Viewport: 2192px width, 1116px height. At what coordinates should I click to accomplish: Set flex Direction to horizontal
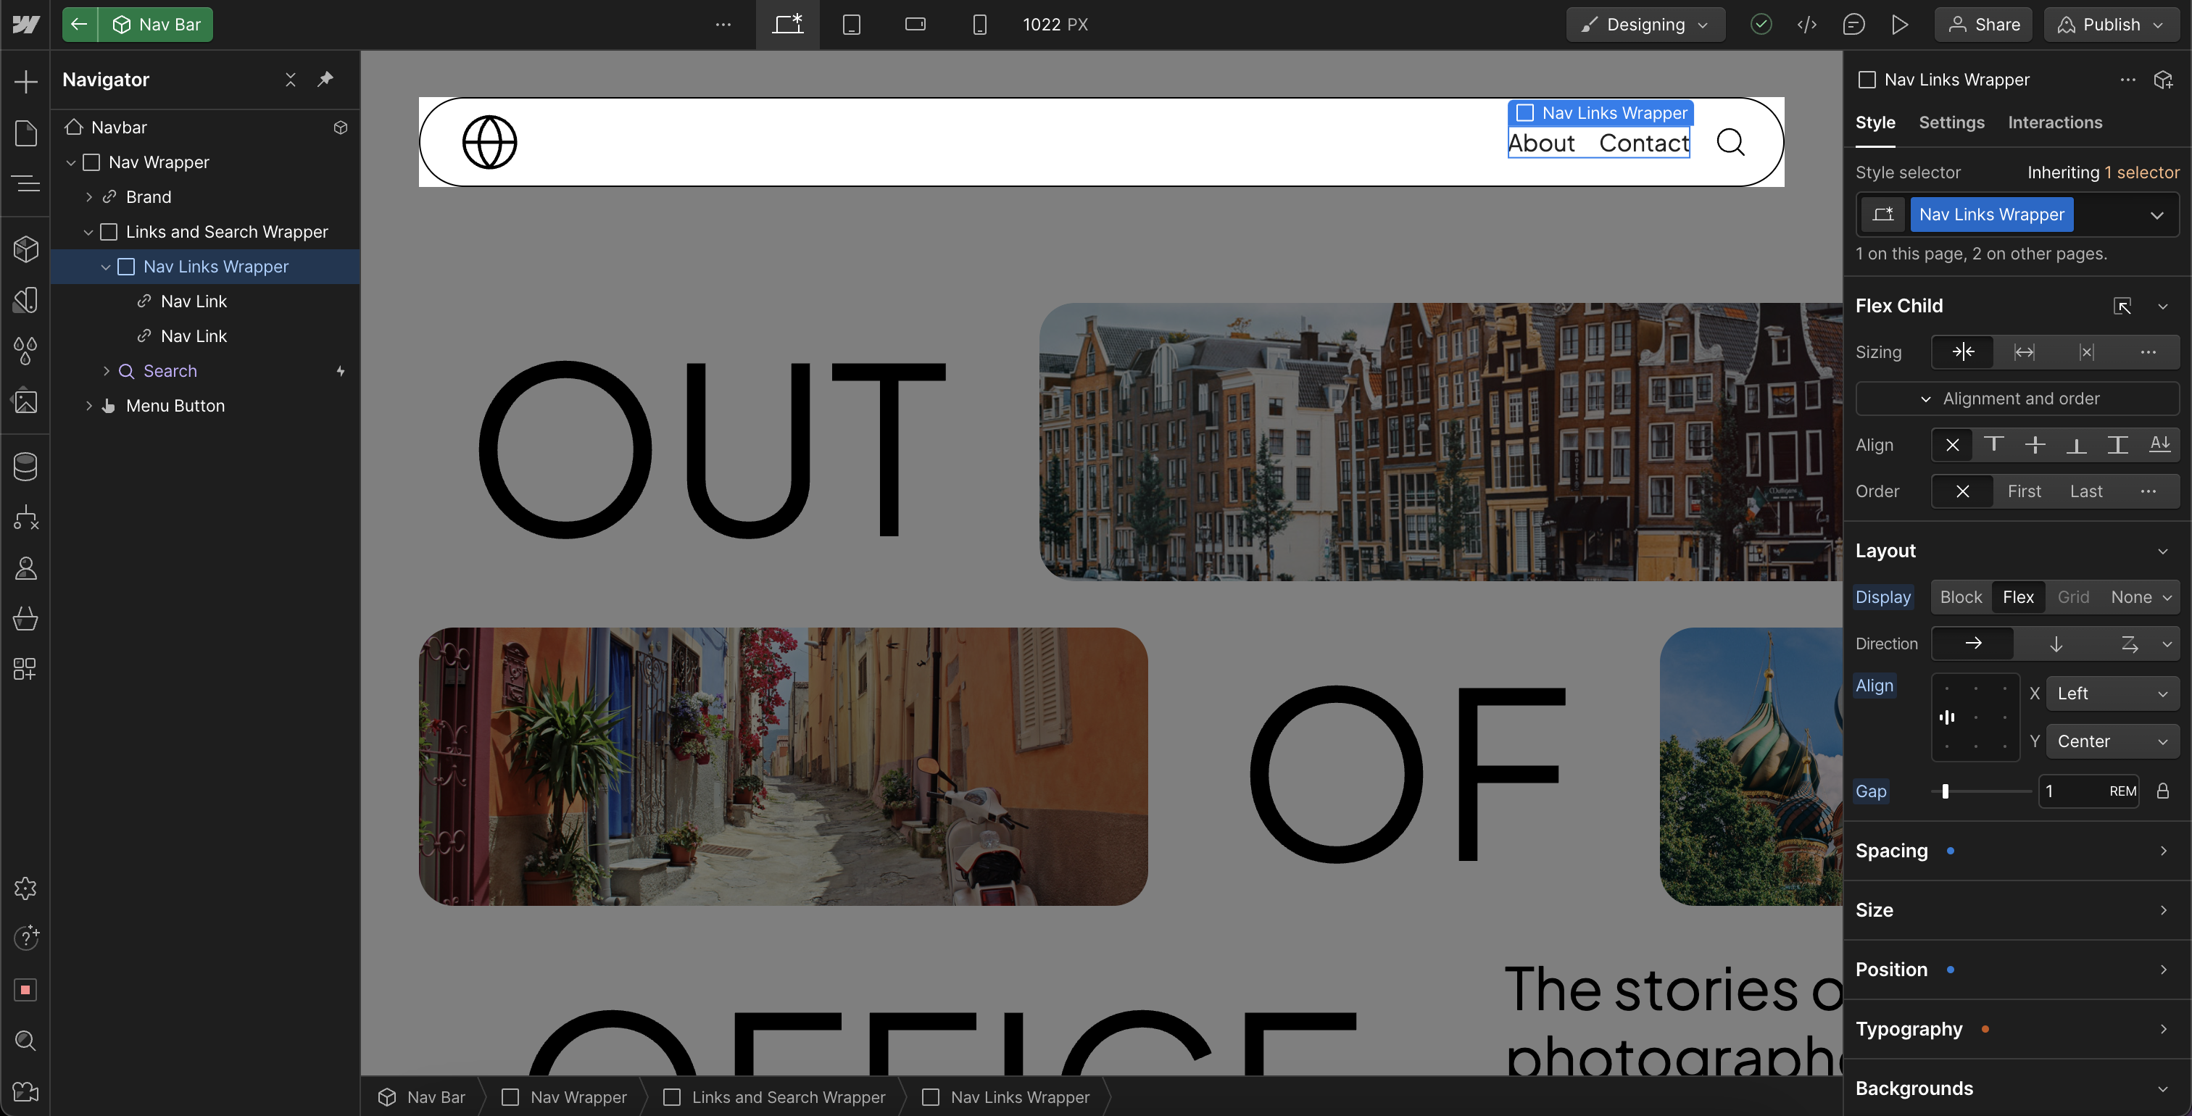pos(1973,644)
